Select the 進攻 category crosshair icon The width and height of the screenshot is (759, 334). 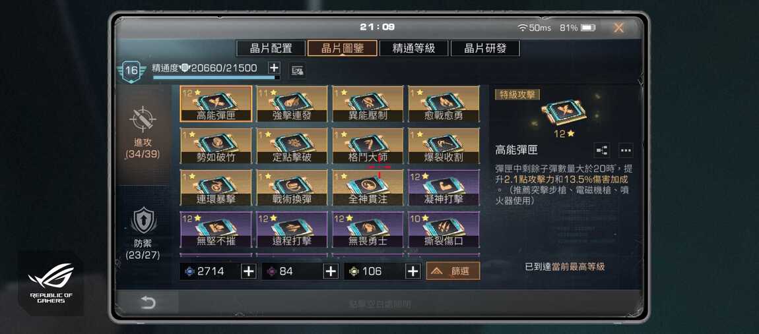143,120
